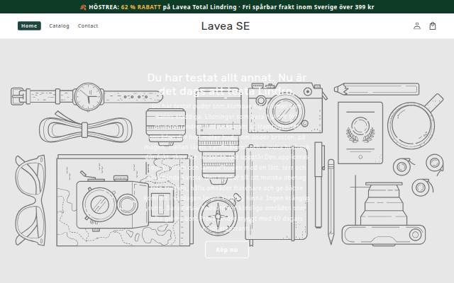Open the Contact page link

click(x=88, y=25)
